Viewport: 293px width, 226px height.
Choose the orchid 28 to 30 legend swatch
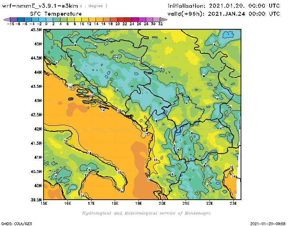[149, 19]
